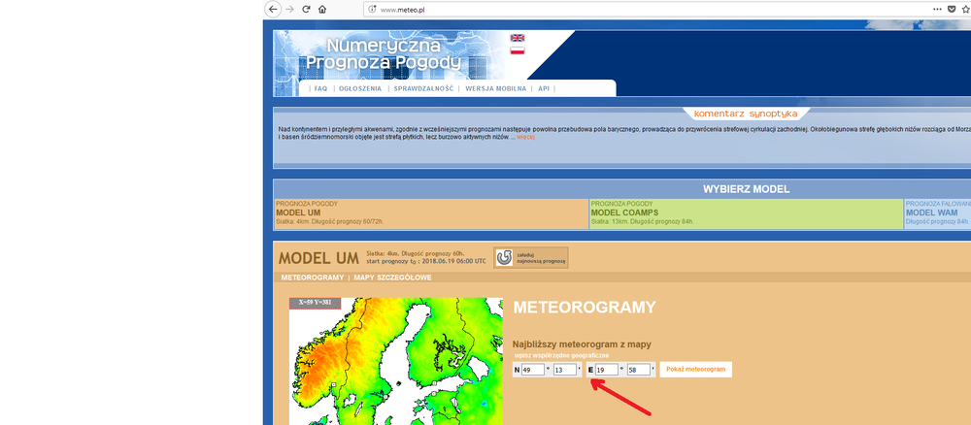Open the WERSJA MOBILNA menu item
This screenshot has height=425, width=971.
[495, 89]
